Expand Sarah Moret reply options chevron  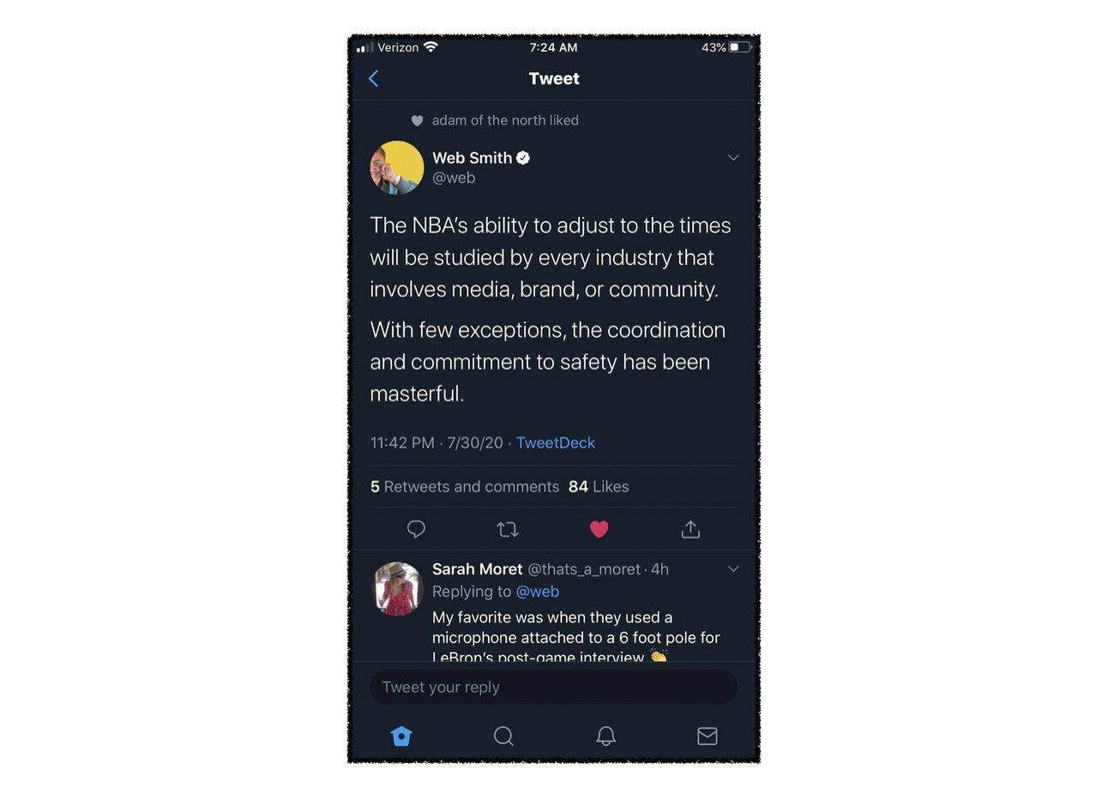point(733,568)
